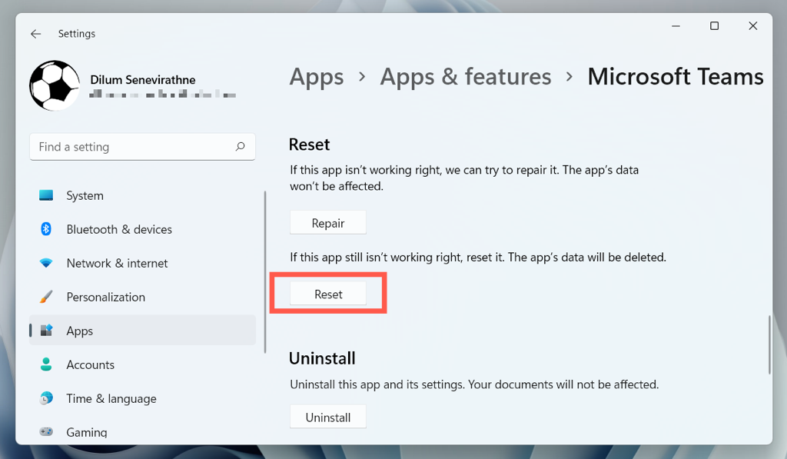Go to Apps & features breadcrumb
The image size is (787, 459).
click(x=466, y=77)
